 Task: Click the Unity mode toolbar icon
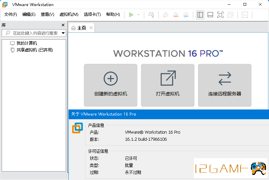click(230, 15)
